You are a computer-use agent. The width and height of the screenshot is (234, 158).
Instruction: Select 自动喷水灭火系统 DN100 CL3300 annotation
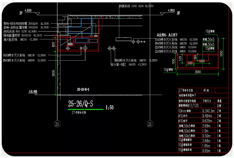(25, 55)
